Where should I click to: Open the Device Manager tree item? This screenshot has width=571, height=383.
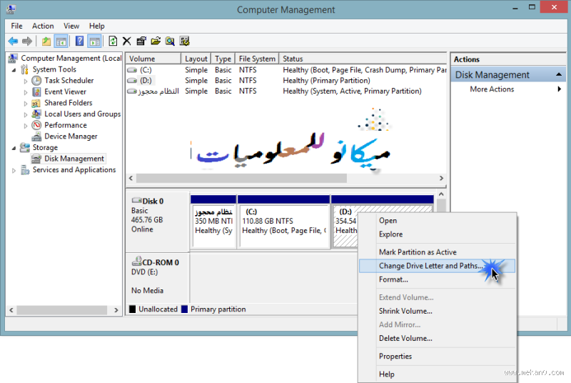click(71, 136)
